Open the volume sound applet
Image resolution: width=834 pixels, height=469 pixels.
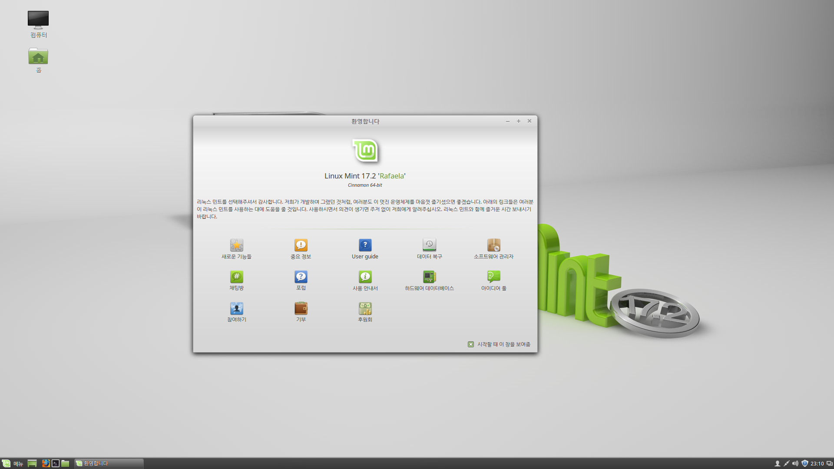point(795,463)
